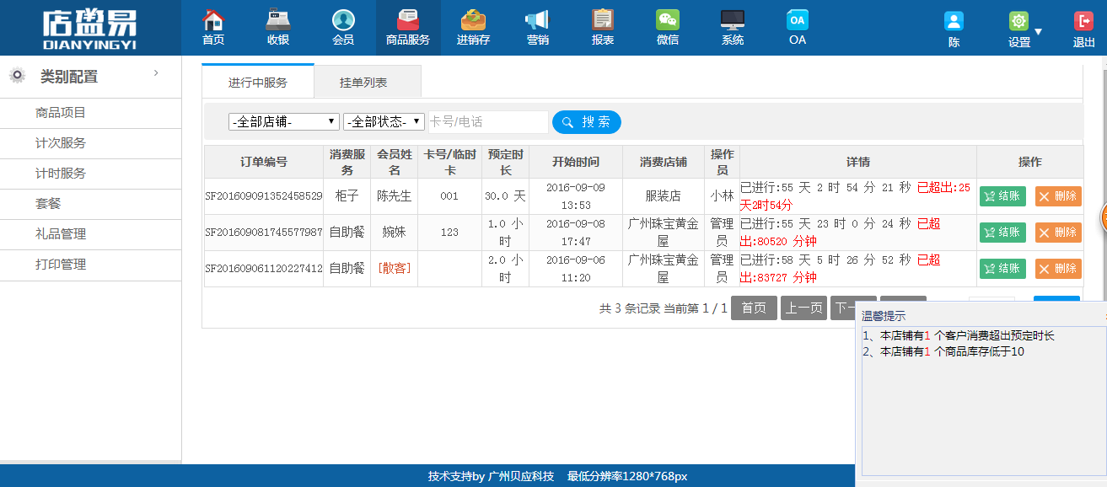This screenshot has height=487, width=1107.
Task: Open the 微信 WeChat icon
Action: (668, 20)
